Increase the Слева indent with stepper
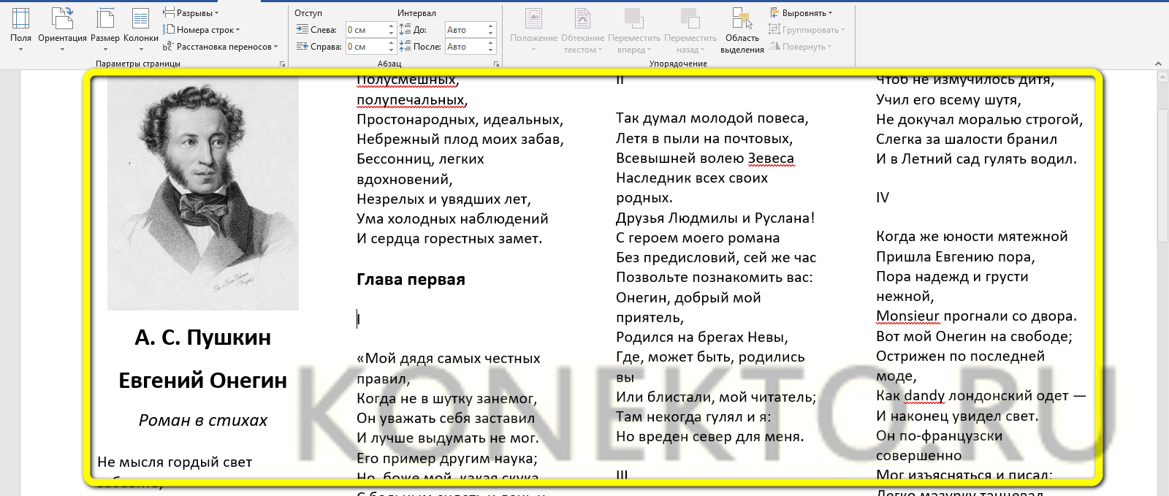1169x496 pixels. [392, 26]
